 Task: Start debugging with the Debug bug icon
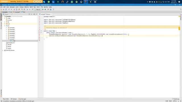45,9
